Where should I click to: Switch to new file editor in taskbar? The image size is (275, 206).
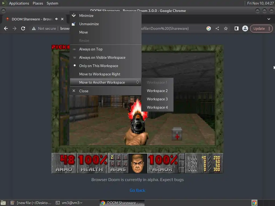coord(31,203)
